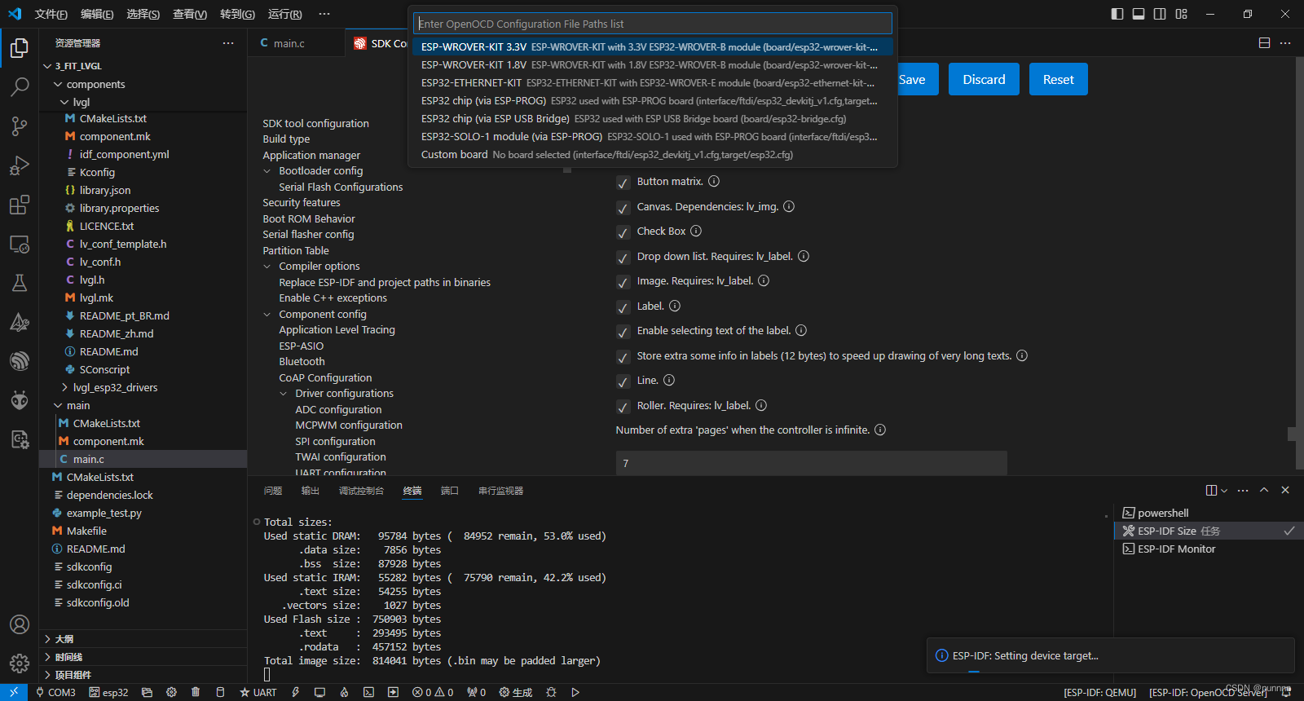Image resolution: width=1304 pixels, height=701 pixels.
Task: Toggle the Label checkbox
Action: point(623,307)
